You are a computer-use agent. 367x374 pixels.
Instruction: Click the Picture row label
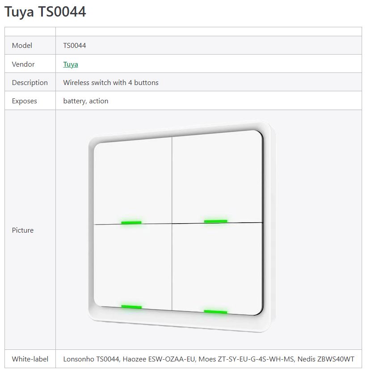[23, 230]
